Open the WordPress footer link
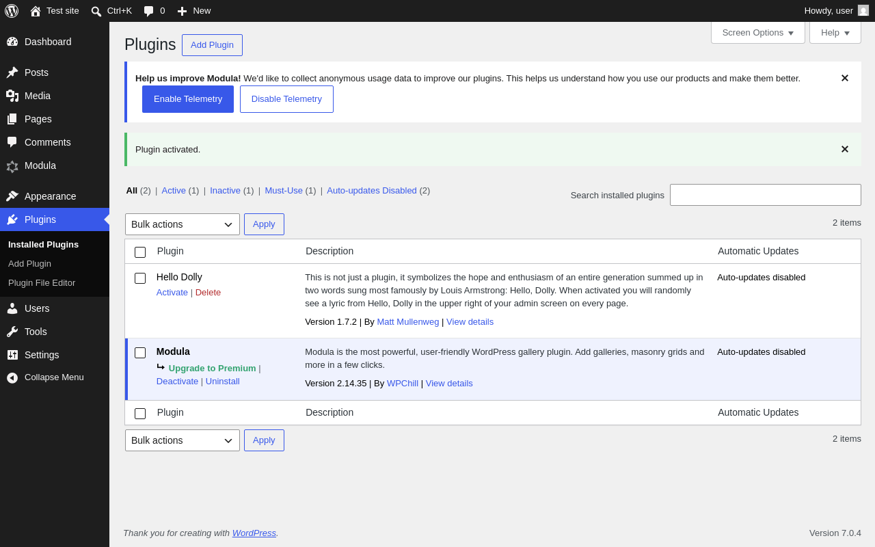 click(254, 533)
